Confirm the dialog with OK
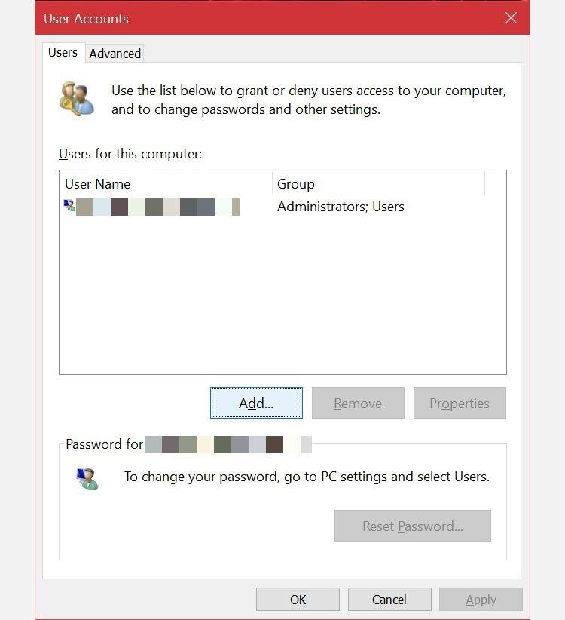The width and height of the screenshot is (565, 620). pyautogui.click(x=298, y=600)
